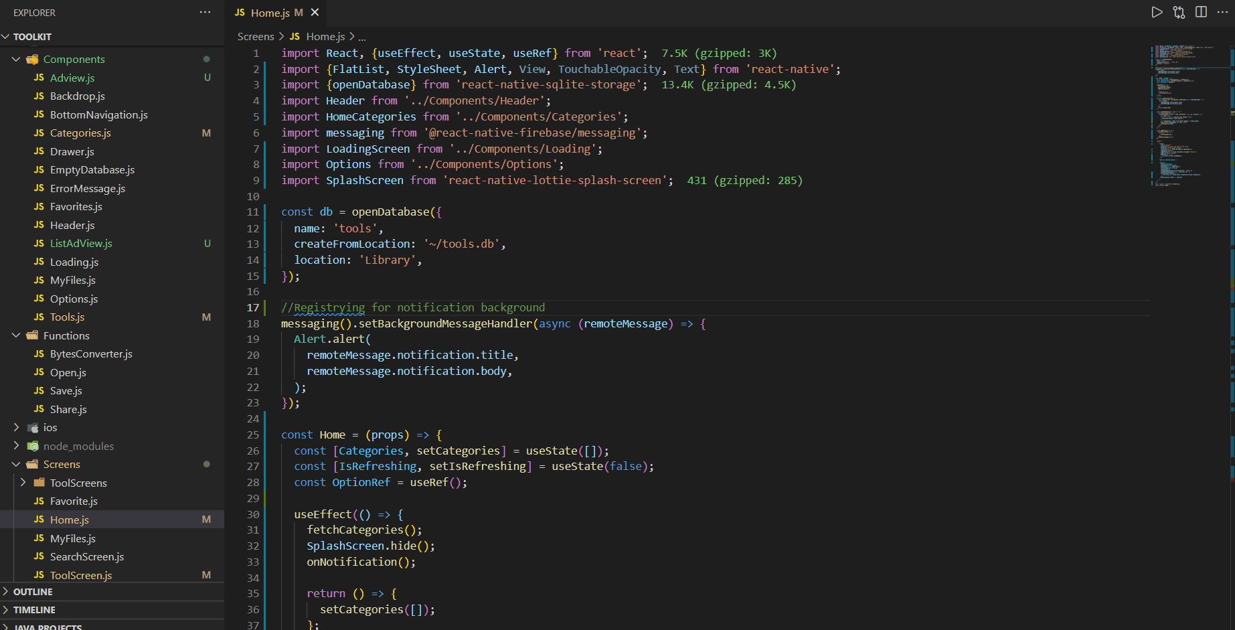This screenshot has height=630, width=1235.
Task: Click the Screens breadcrumb
Action: [256, 36]
